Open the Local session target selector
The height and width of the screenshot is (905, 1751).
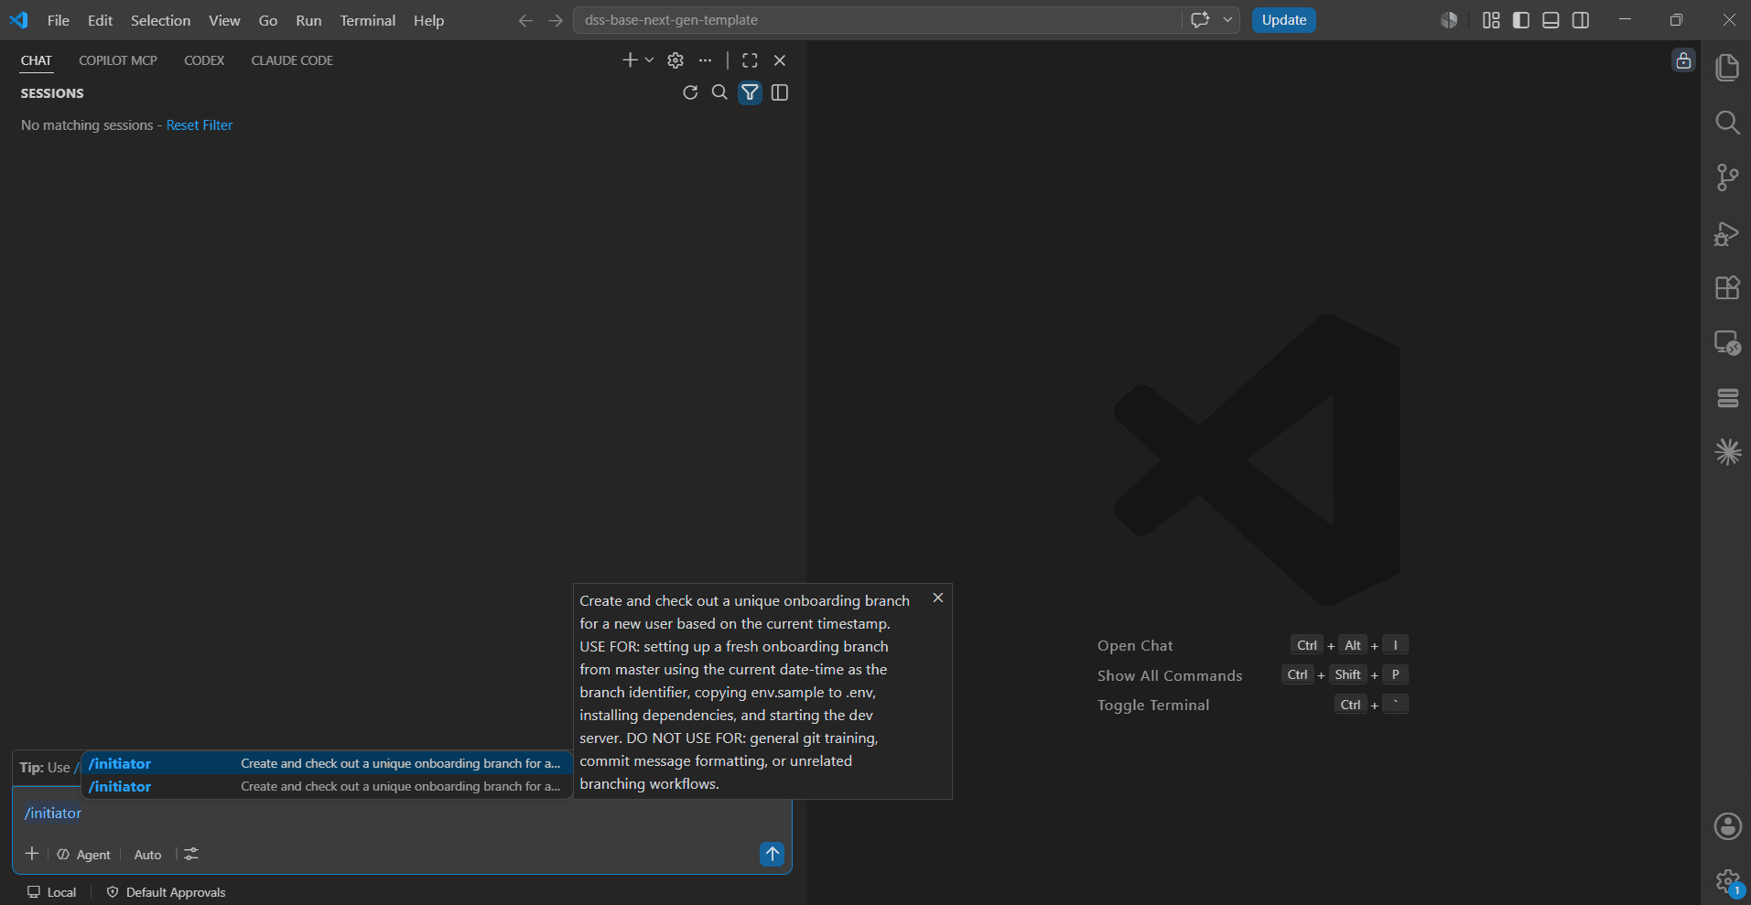(x=52, y=892)
